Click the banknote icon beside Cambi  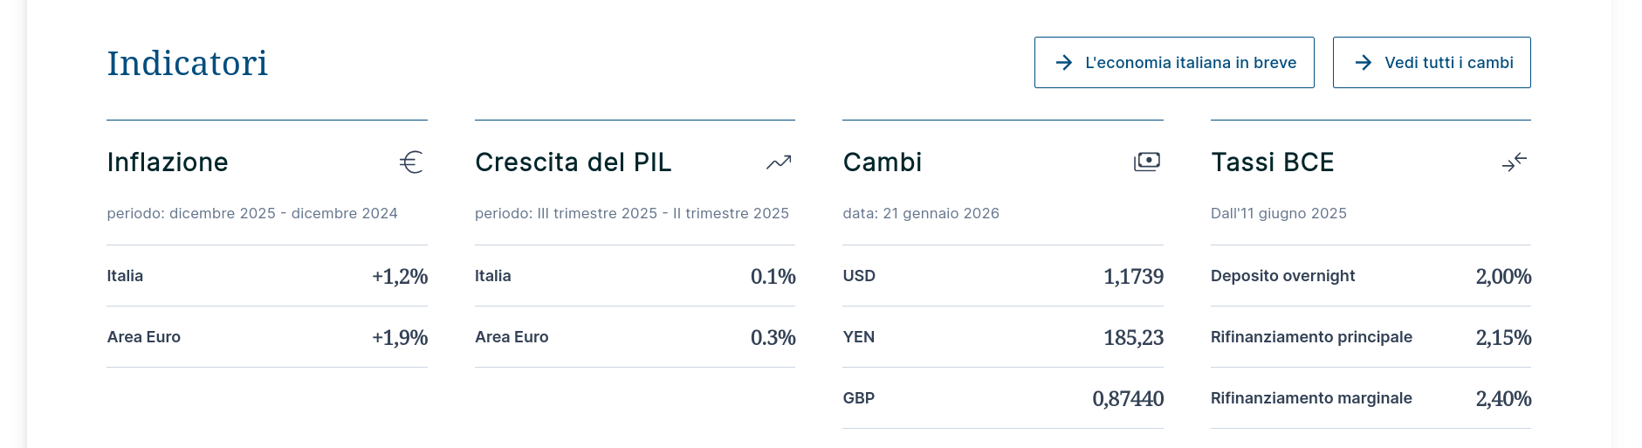(x=1147, y=162)
